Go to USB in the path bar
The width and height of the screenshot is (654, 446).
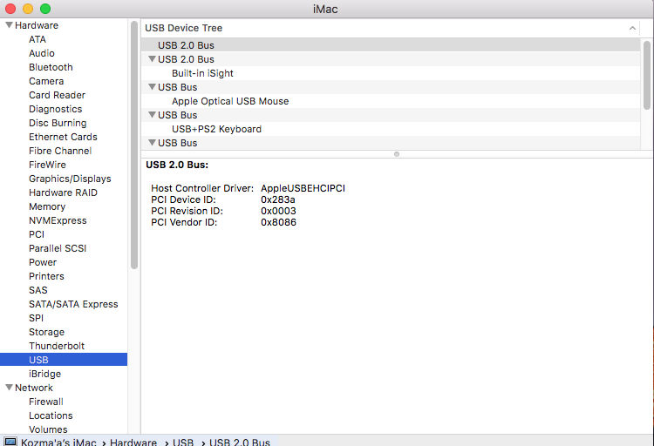[183, 442]
